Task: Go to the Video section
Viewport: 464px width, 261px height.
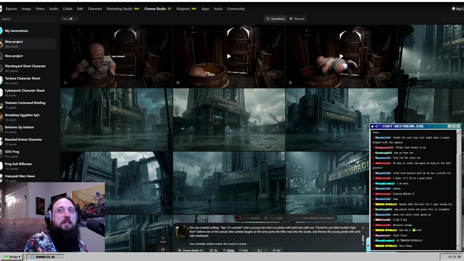Action: (x=40, y=9)
